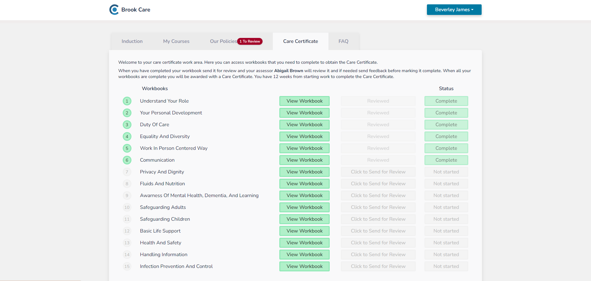Viewport: 591px width, 281px height.
Task: Click the number 1 circle for Understand Your Role
Action: tap(127, 101)
